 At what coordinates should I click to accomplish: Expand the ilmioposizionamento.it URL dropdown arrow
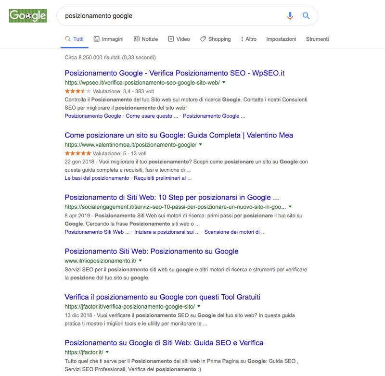(140, 261)
